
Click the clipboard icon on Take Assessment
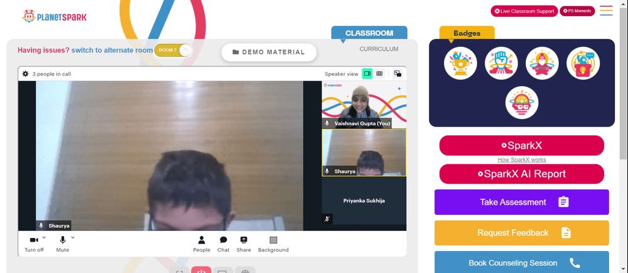563,202
